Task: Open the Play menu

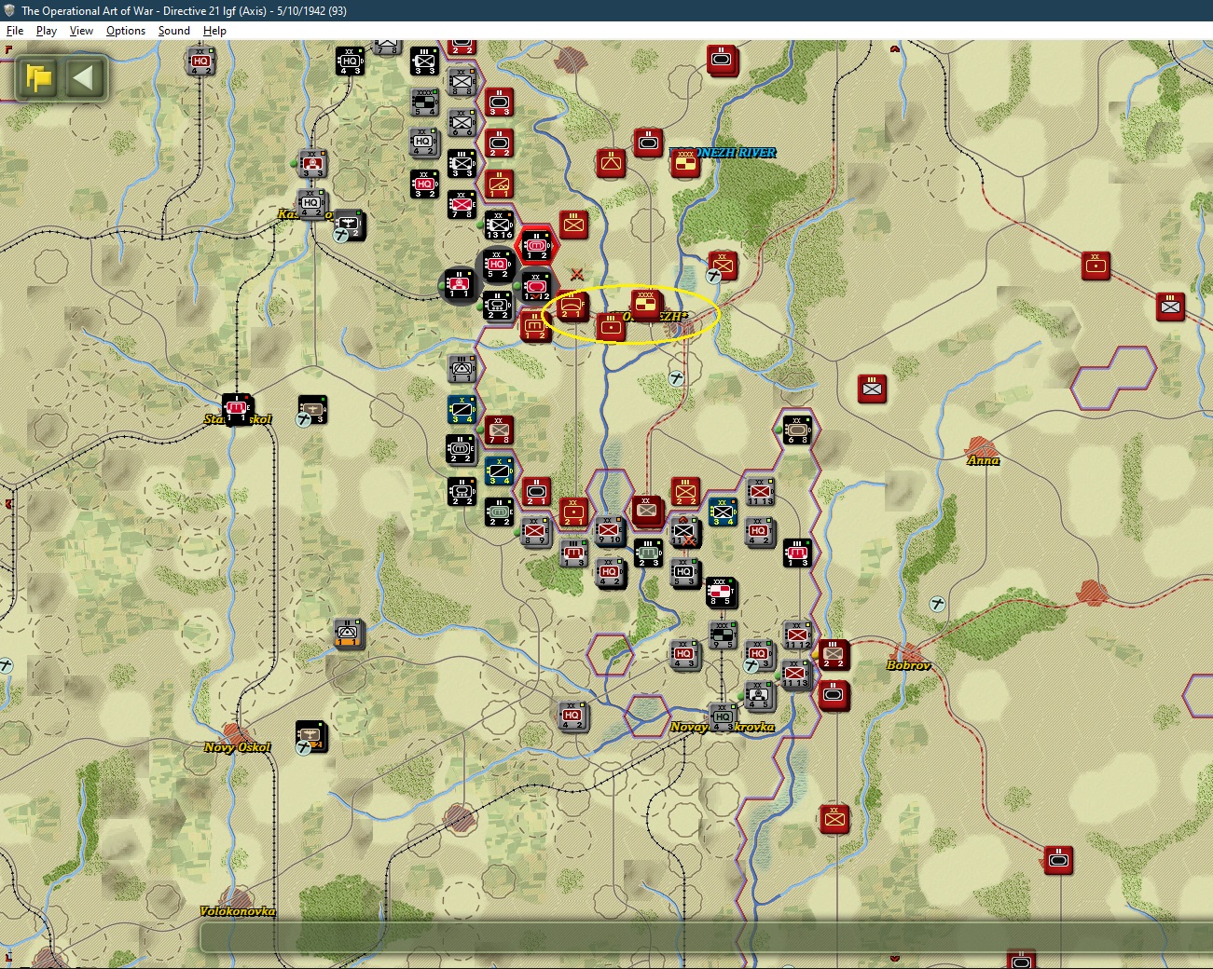Action: click(47, 31)
